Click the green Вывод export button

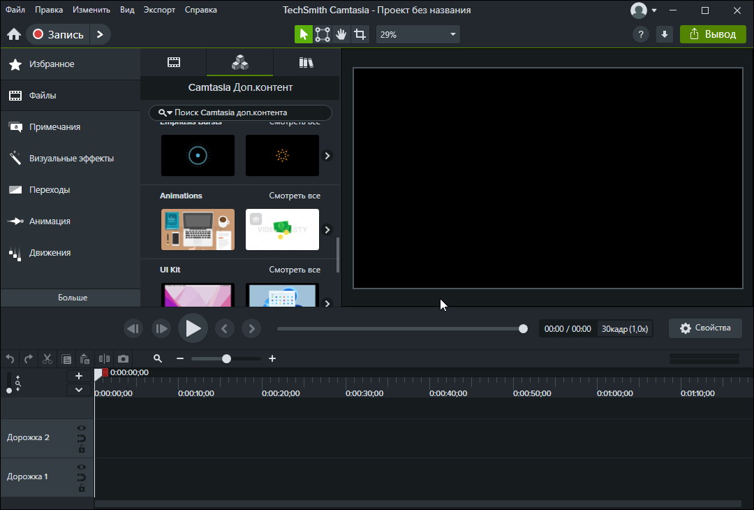pyautogui.click(x=713, y=34)
